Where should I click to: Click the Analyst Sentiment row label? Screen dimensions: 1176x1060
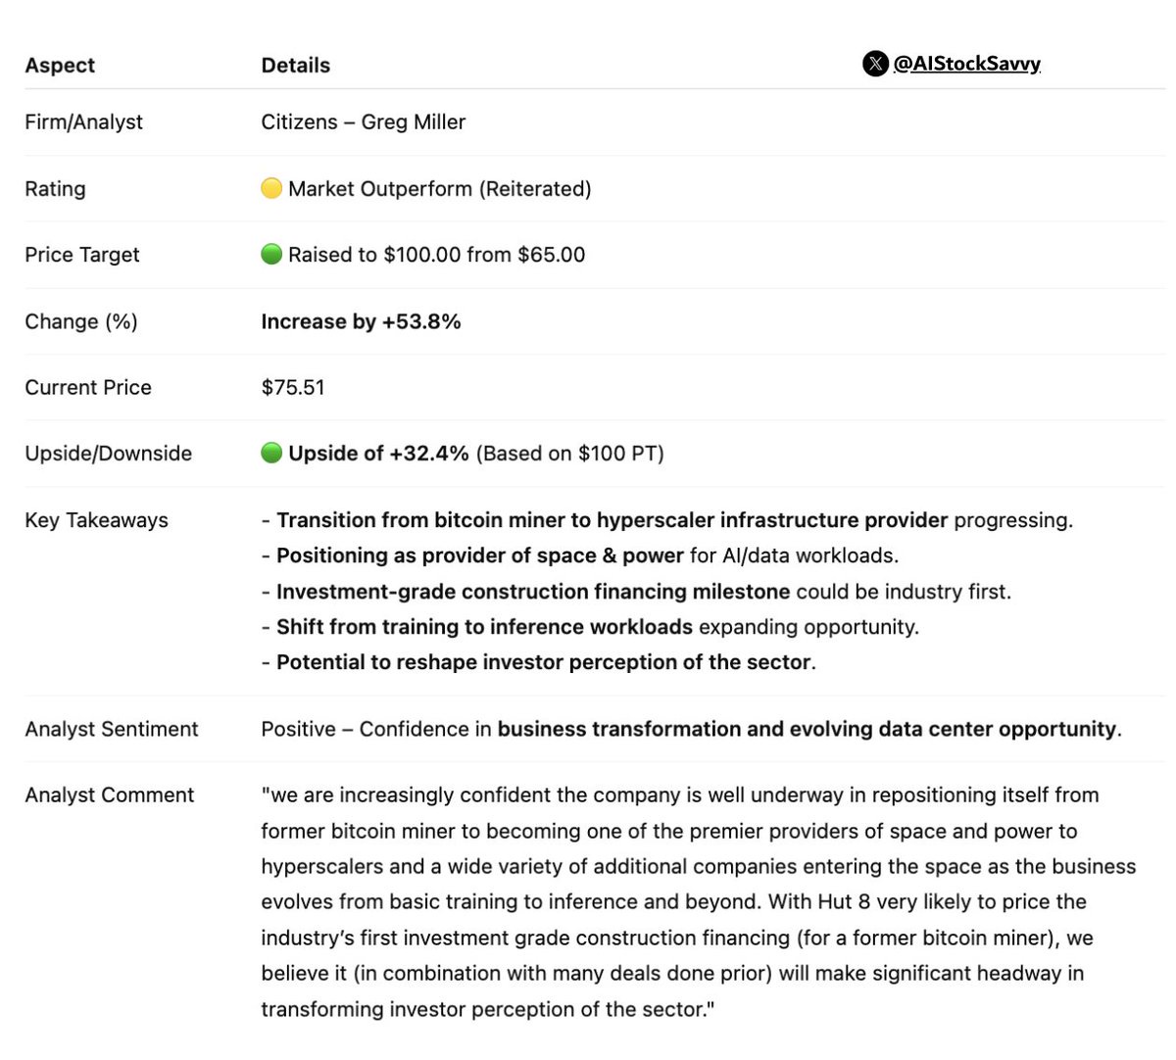tap(111, 729)
